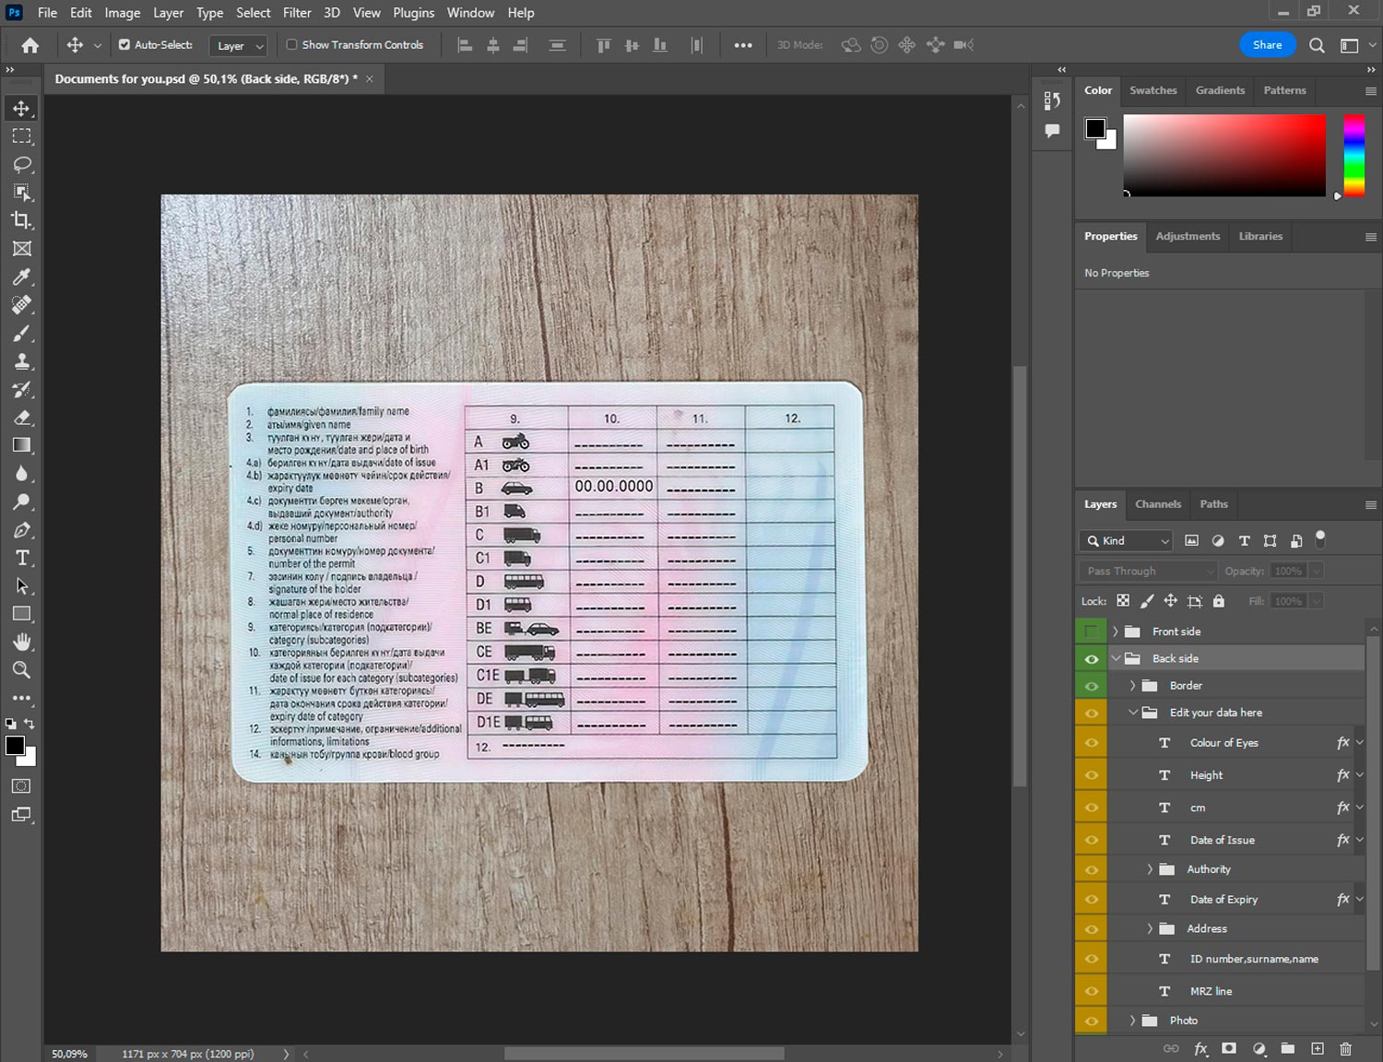
Task: Enable Show Transform Controls
Action: [x=291, y=44]
